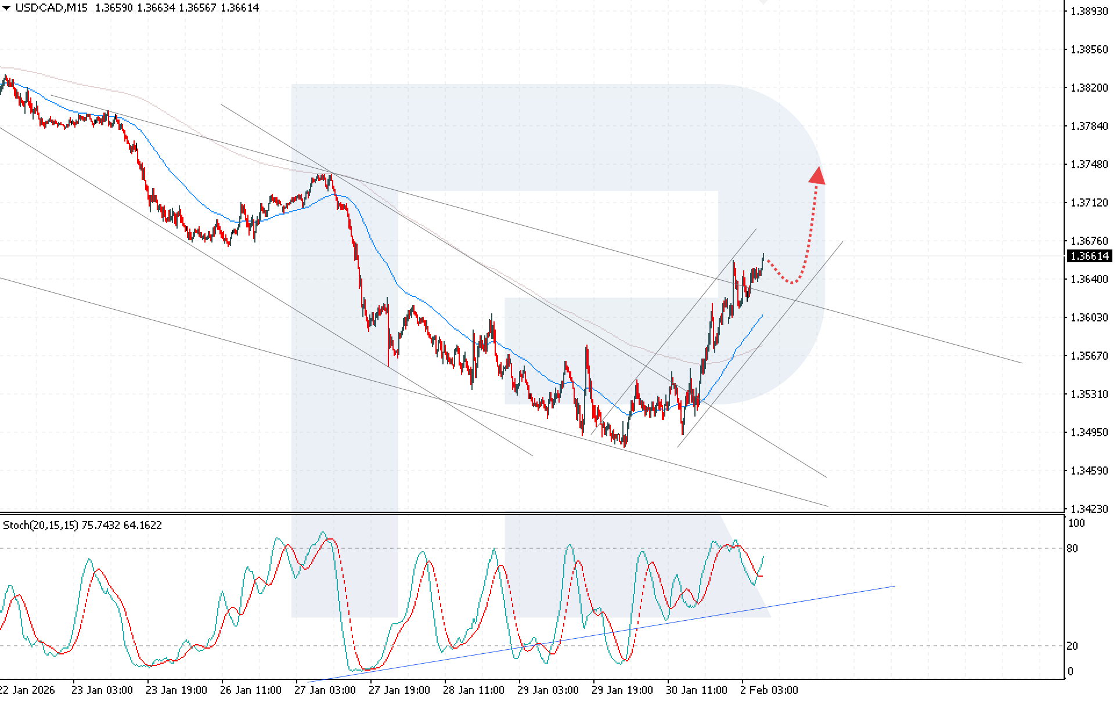
Task: Click the 1.37480 price axis label
Action: [1089, 164]
